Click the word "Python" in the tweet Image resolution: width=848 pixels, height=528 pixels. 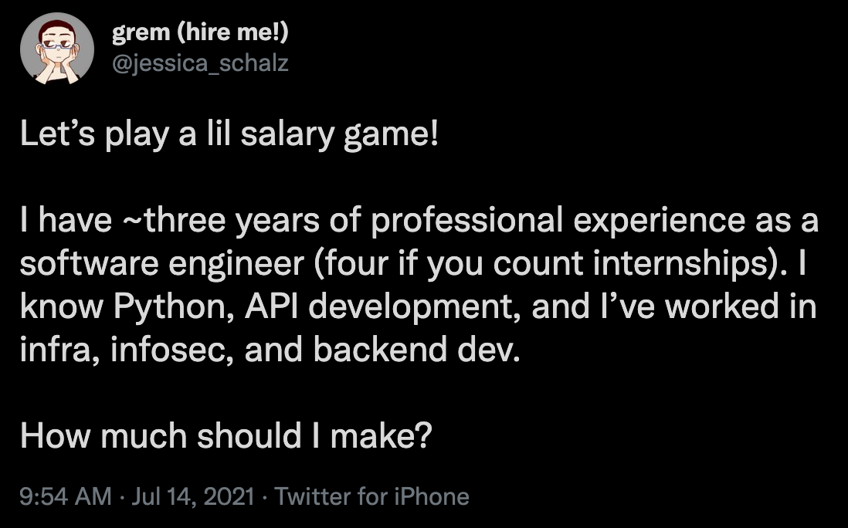click(161, 308)
